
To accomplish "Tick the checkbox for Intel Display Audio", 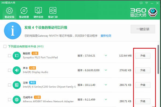I will (x=9, y=70).
